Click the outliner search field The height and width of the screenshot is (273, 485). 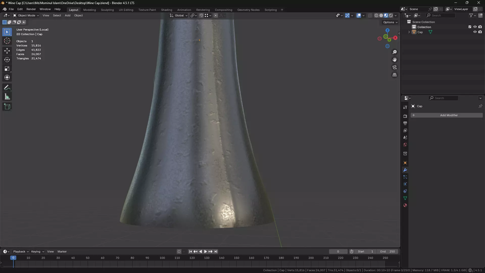point(441,15)
